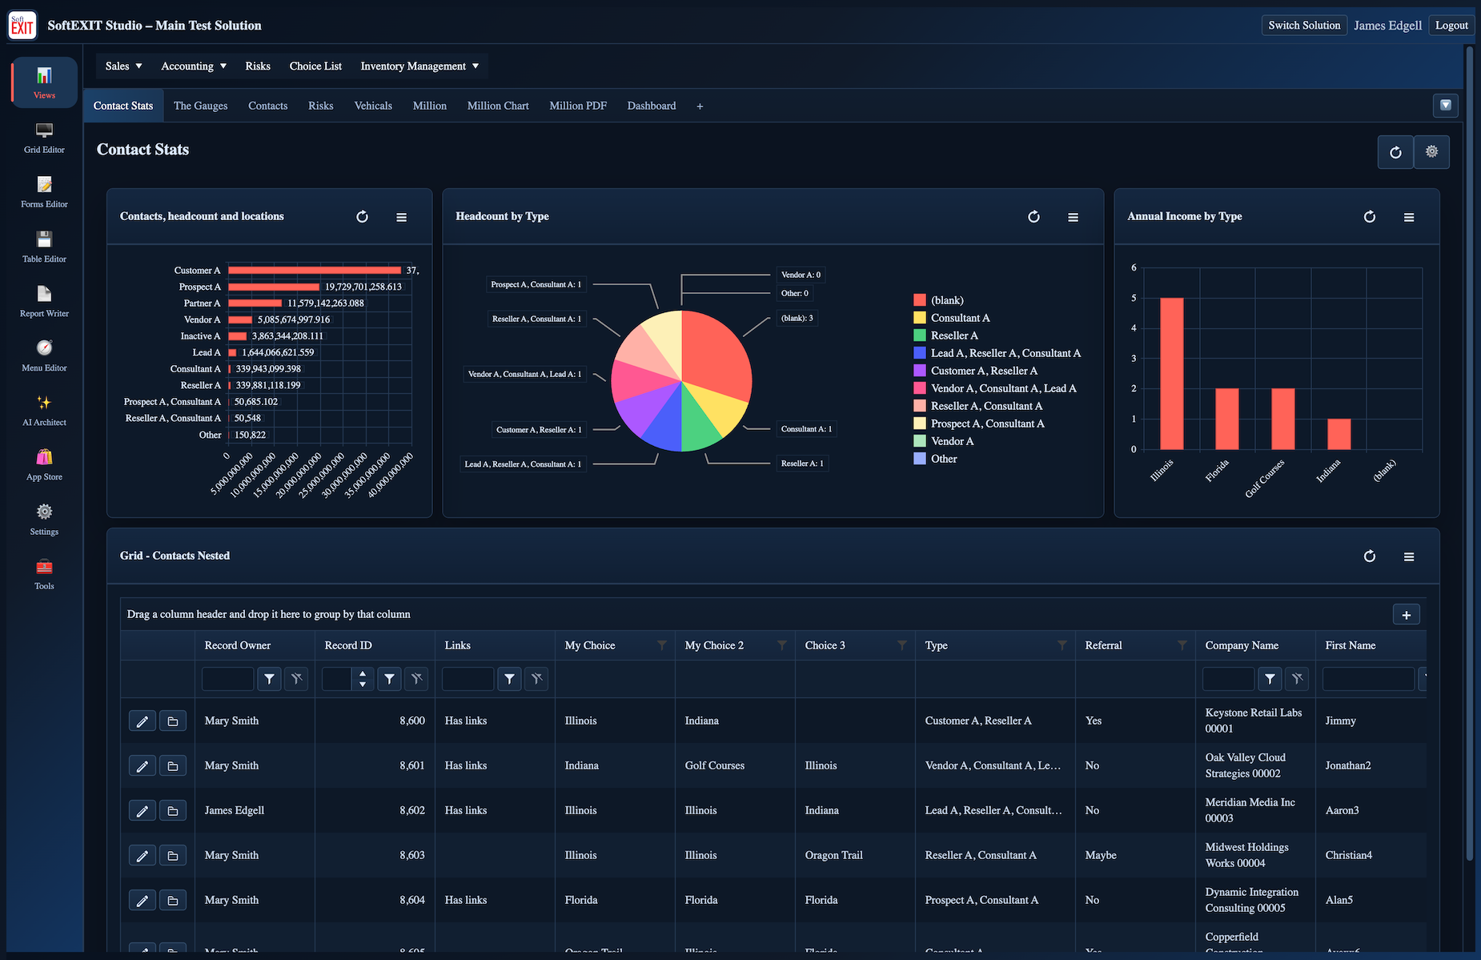
Task: Launch AI Architect from sidebar
Action: [x=44, y=410]
